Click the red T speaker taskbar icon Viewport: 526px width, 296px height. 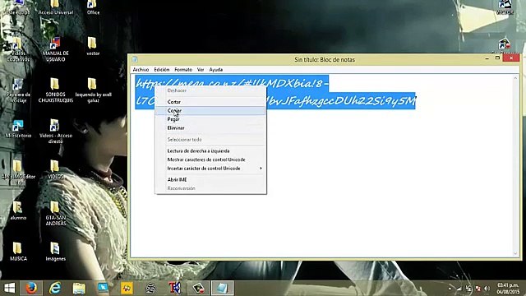175,288
